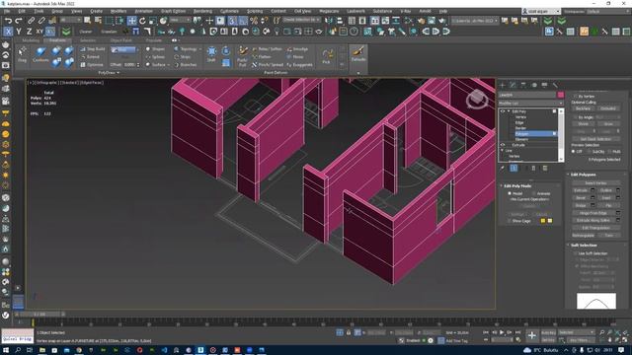Enable the Show Cage checkbox

click(x=510, y=221)
